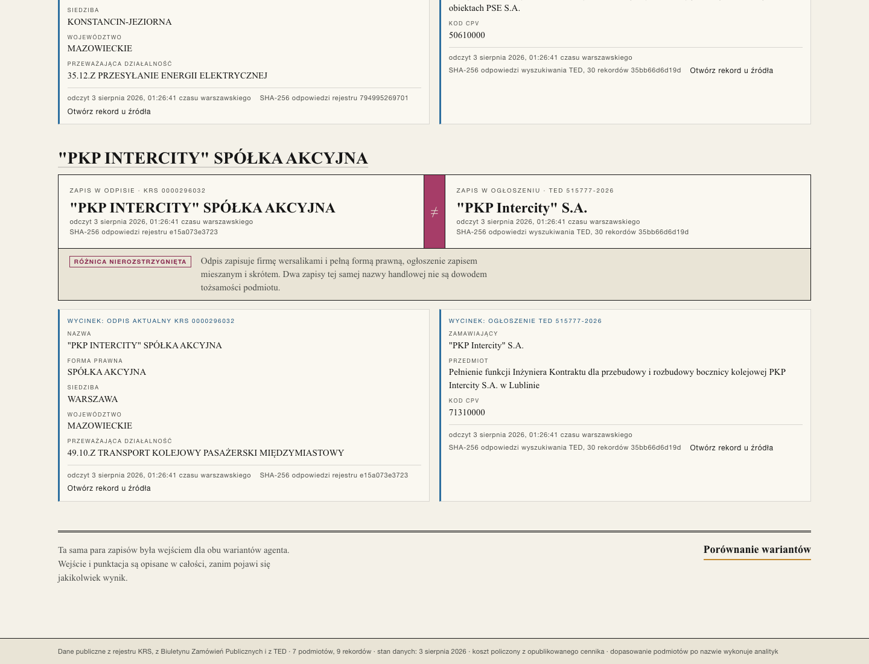Go to the Porównanie wariantów link
This screenshot has width=869, height=664.
click(x=757, y=550)
